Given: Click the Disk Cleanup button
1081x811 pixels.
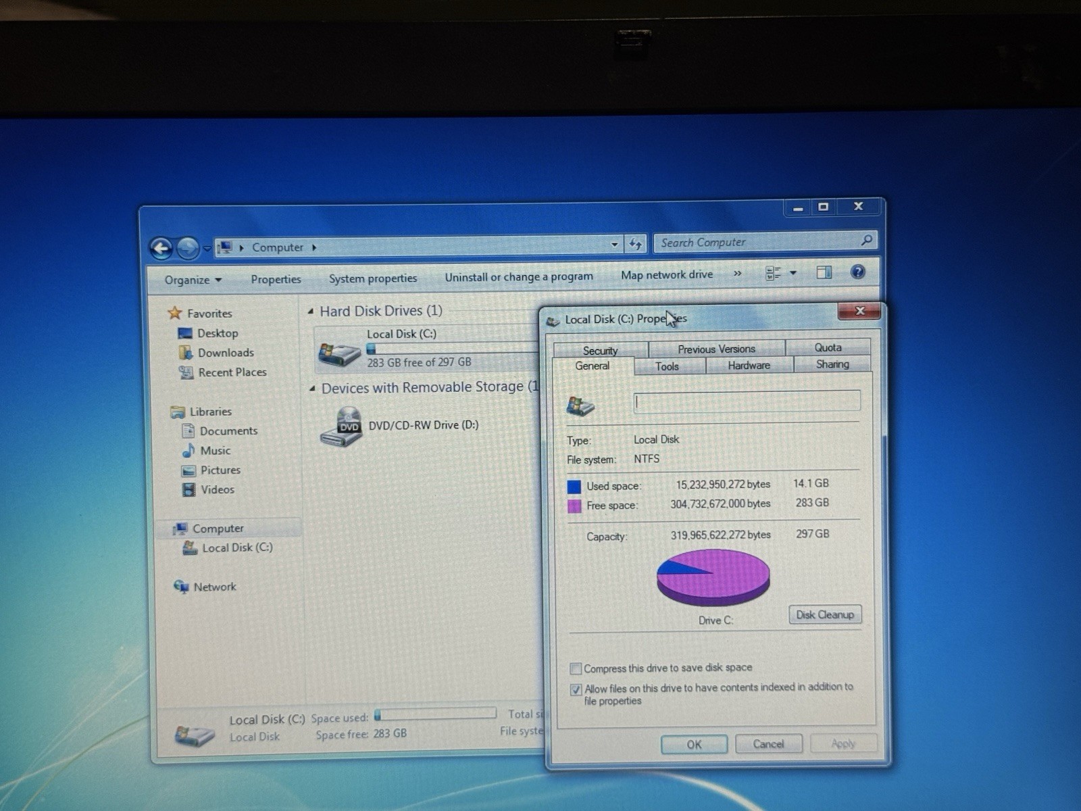Looking at the screenshot, I should tap(824, 614).
